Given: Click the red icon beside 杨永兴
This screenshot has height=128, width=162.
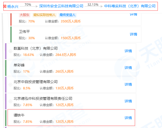Looking at the screenshot, I should [5, 6].
